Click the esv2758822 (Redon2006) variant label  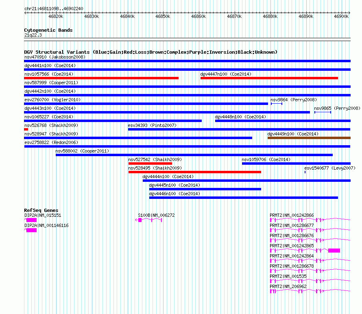(x=51, y=142)
